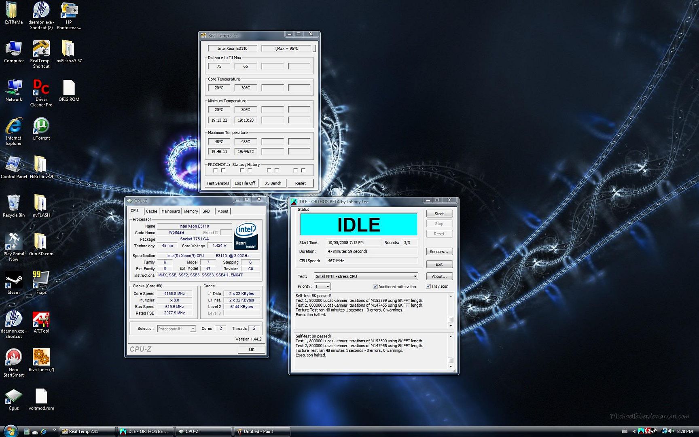Select the CPU tab in CPU-Z
The width and height of the screenshot is (699, 437).
click(x=134, y=211)
